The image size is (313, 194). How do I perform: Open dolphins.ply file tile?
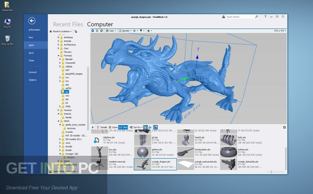tap(112, 140)
